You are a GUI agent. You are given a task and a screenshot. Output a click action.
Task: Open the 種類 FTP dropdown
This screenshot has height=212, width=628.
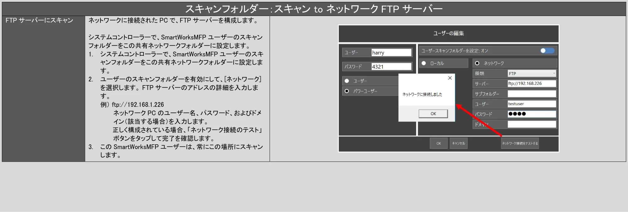[x=532, y=73]
